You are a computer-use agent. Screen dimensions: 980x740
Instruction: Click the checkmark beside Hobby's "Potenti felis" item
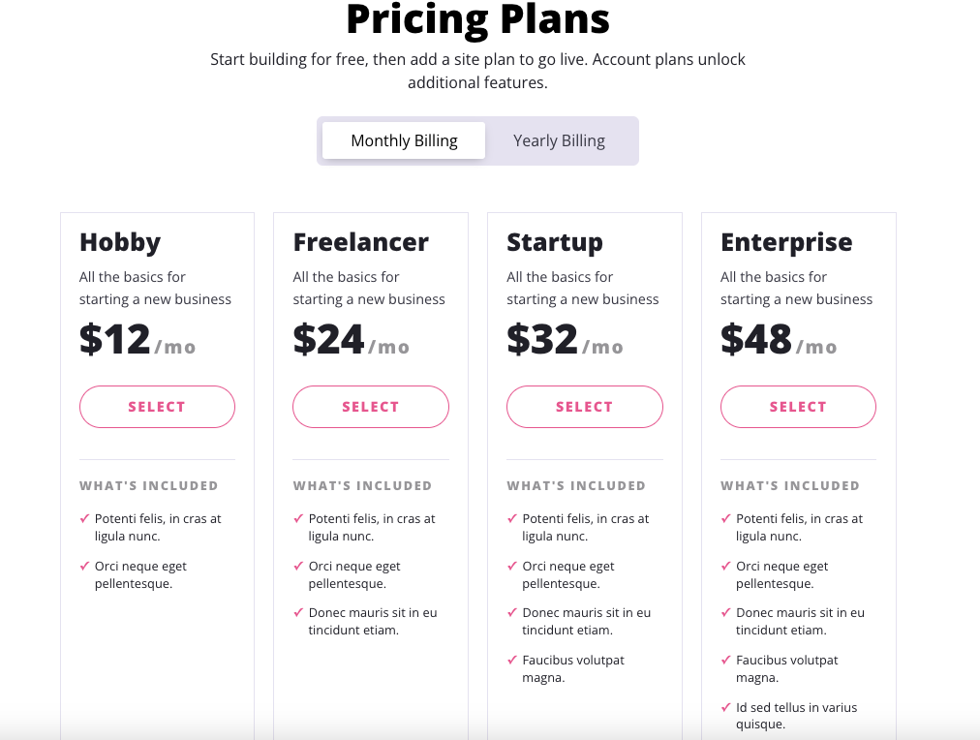[x=84, y=518]
